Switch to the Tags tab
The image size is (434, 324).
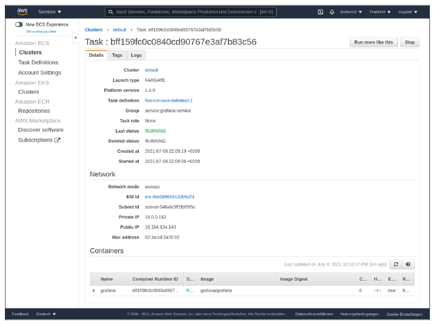(x=117, y=55)
